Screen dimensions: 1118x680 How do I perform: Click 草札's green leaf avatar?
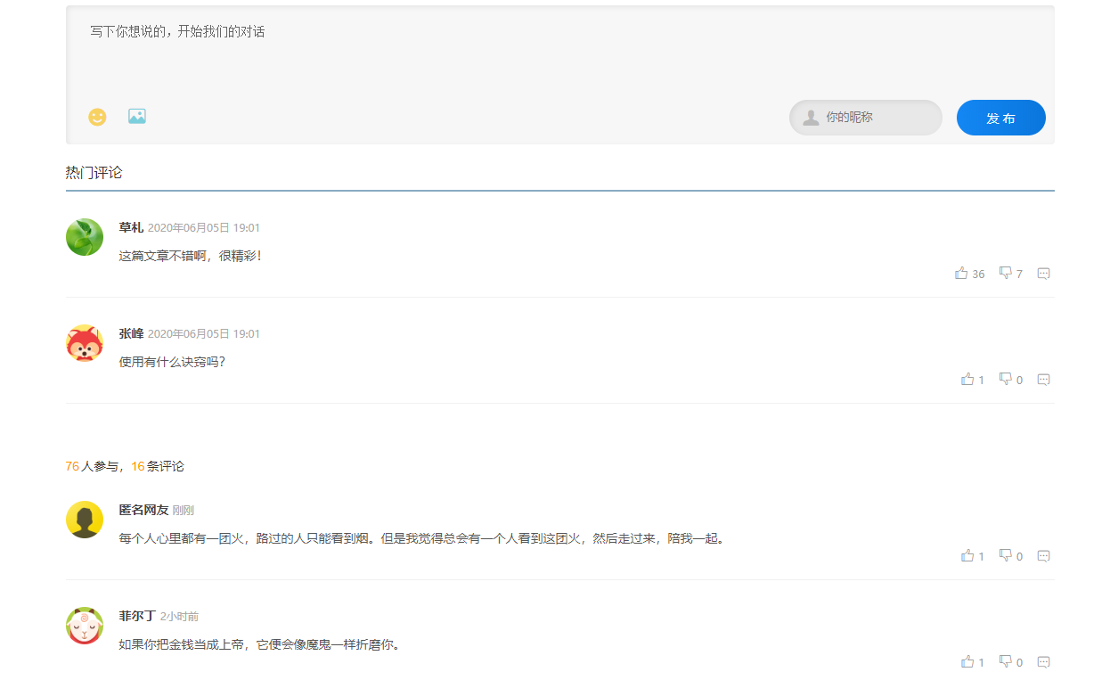[85, 237]
